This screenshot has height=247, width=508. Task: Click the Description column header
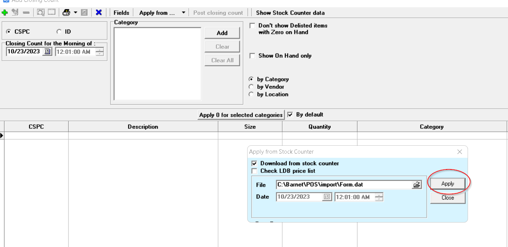[x=143, y=127]
